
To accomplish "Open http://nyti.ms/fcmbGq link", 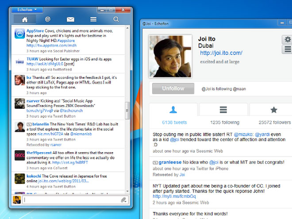I will [174, 196].
